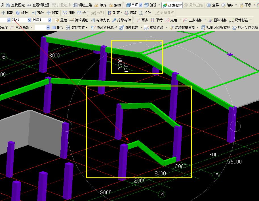259x201 pixels.
Task: Select the 移动 move tool
Action: [7, 13]
